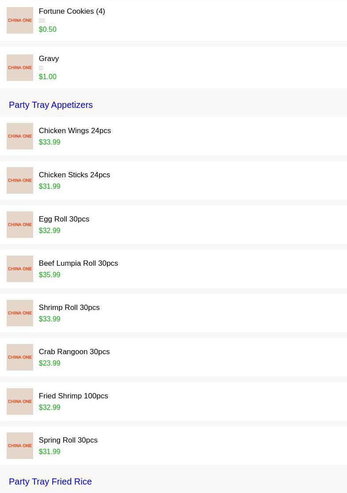Image resolution: width=347 pixels, height=493 pixels.
Task: Open the Party Tray Appetizers section heading
Action: (51, 105)
